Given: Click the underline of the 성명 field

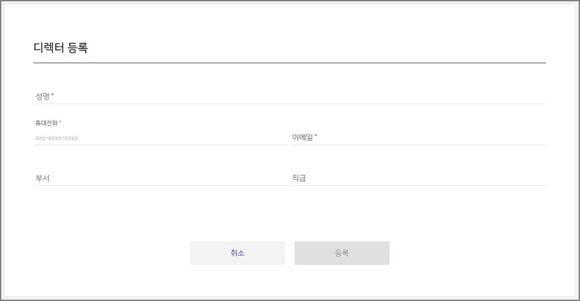Looking at the screenshot, I should 289,104.
